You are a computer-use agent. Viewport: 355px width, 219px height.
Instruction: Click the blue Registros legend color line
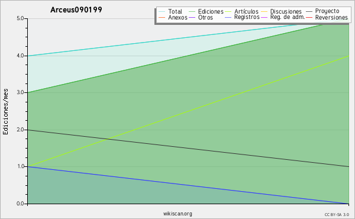[x=228, y=17]
